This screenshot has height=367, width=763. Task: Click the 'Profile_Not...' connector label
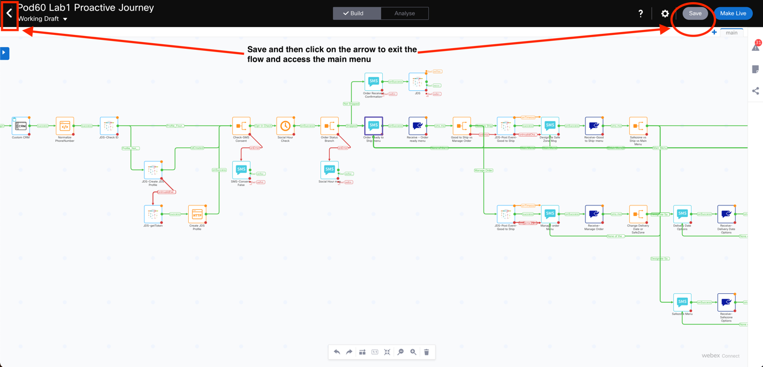coord(131,148)
